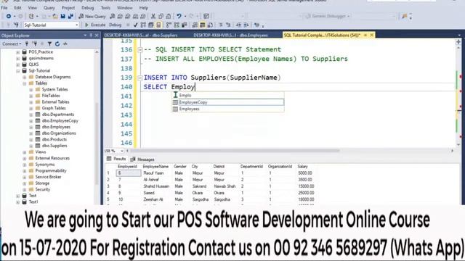Switch to the dbo.Suppliers document tab
Image resolution: width=465 pixels, height=261 pixels.
coord(141,36)
